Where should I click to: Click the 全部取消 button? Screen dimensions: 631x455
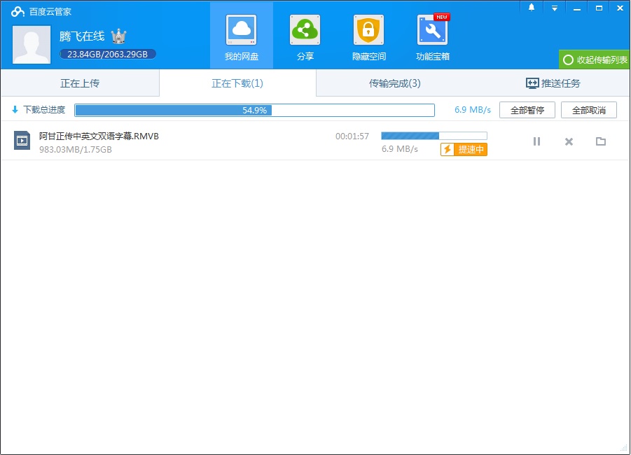coord(588,110)
